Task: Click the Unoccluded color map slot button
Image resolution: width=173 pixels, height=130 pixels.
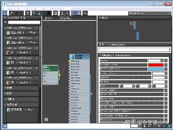Action: tap(166, 69)
